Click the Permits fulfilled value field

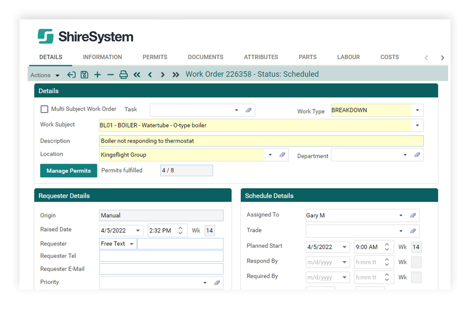pyautogui.click(x=186, y=170)
